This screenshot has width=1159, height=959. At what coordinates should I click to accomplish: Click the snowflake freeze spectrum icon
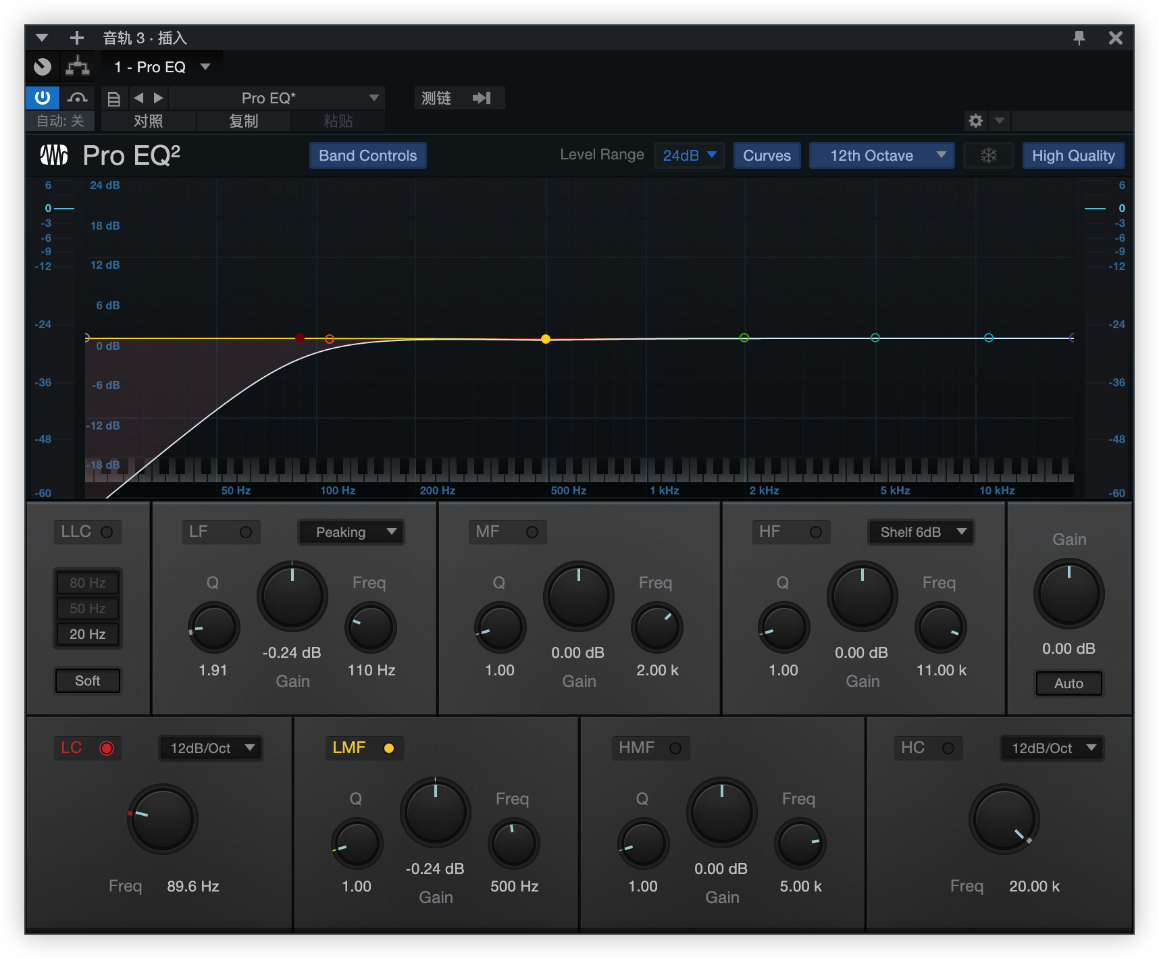pyautogui.click(x=988, y=155)
